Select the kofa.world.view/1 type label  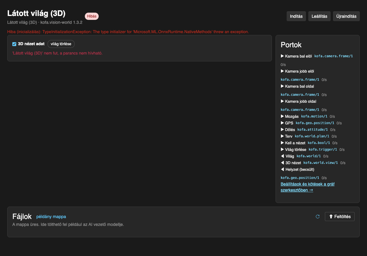[x=321, y=163]
